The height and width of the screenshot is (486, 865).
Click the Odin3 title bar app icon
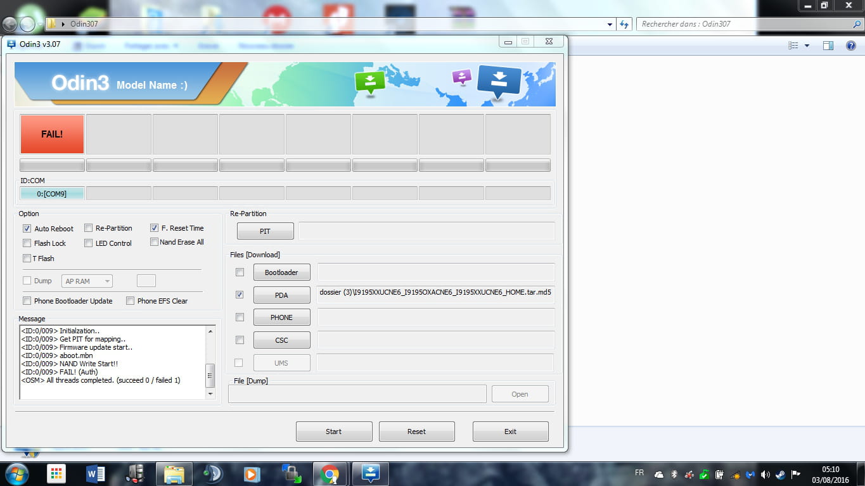pos(11,44)
